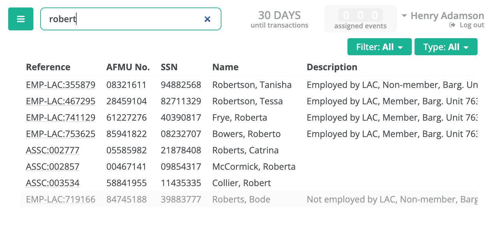The width and height of the screenshot is (498, 227).
Task: Click into the search box containing 'robert'
Action: [x=131, y=19]
